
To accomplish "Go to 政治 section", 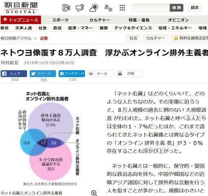I will click(57, 28).
